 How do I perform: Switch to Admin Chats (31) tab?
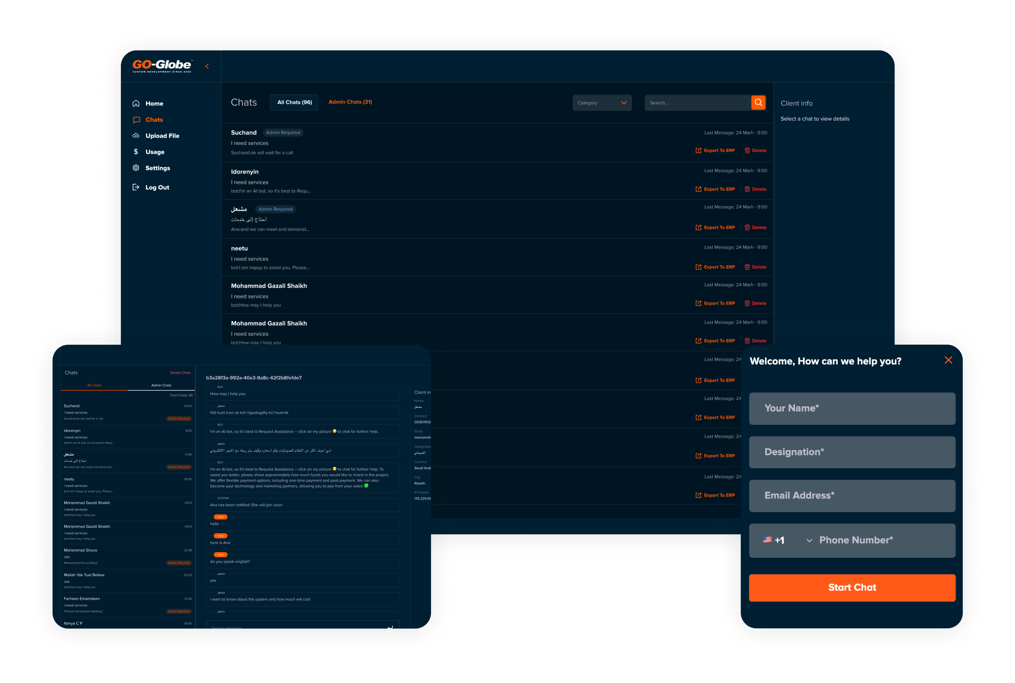click(x=350, y=102)
